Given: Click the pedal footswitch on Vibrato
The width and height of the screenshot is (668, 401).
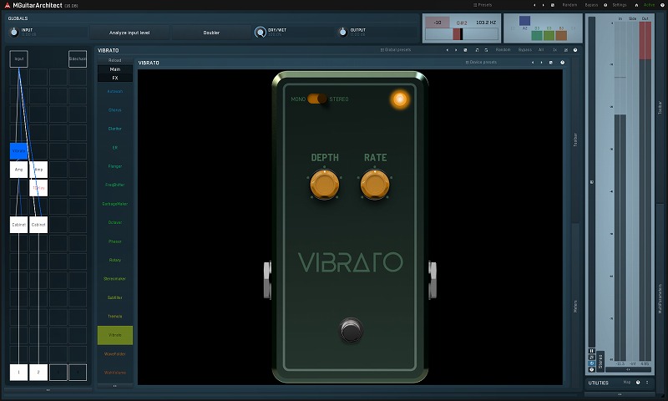Looking at the screenshot, I should (x=352, y=330).
